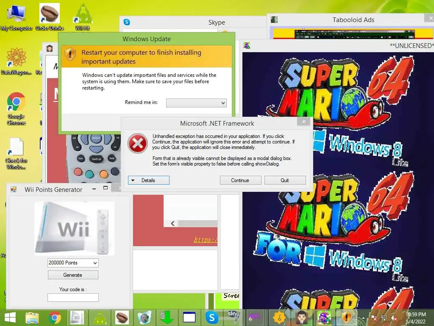Open the blue cat face taskbar item
The image size is (434, 326).
[144, 318]
